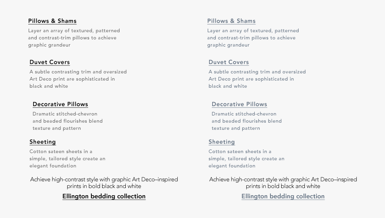Image resolution: width=385 pixels, height=218 pixels.
Task: Click the stitched-chevron text under the black Decorative Pillows heading
Action: pyautogui.click(x=68, y=121)
